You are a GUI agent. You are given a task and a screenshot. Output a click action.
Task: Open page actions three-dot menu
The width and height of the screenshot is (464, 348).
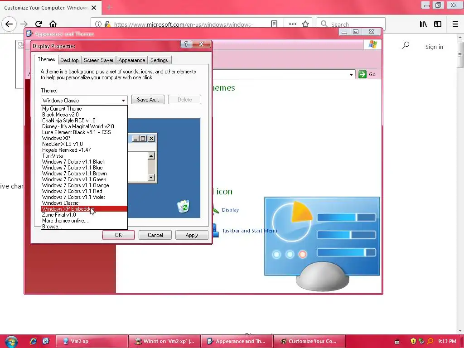[292, 24]
